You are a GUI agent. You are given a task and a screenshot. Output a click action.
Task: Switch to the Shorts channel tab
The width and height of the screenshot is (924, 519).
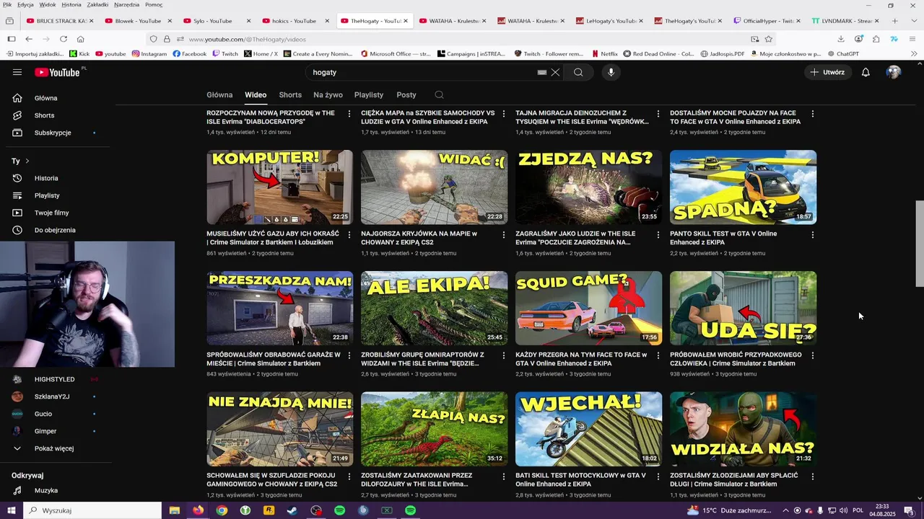coord(290,94)
